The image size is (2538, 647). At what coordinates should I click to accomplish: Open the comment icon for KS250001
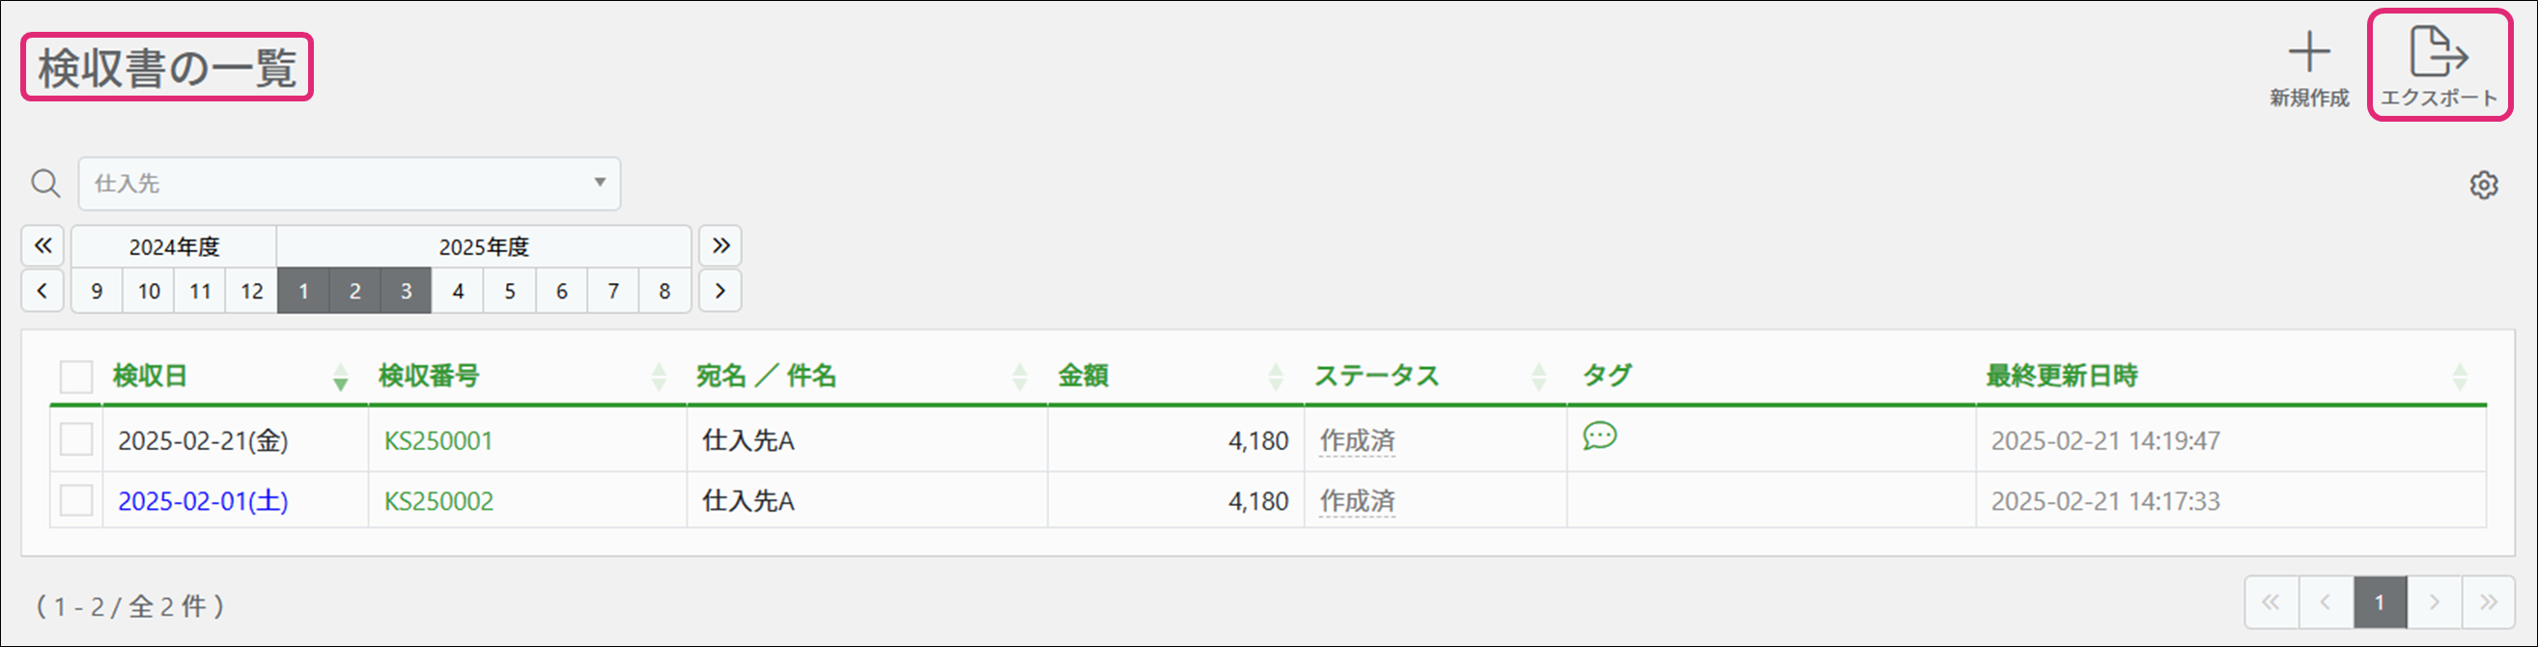tap(1599, 436)
